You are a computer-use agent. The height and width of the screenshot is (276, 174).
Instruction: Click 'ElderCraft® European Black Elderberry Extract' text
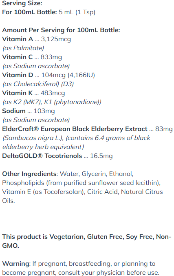75,129
